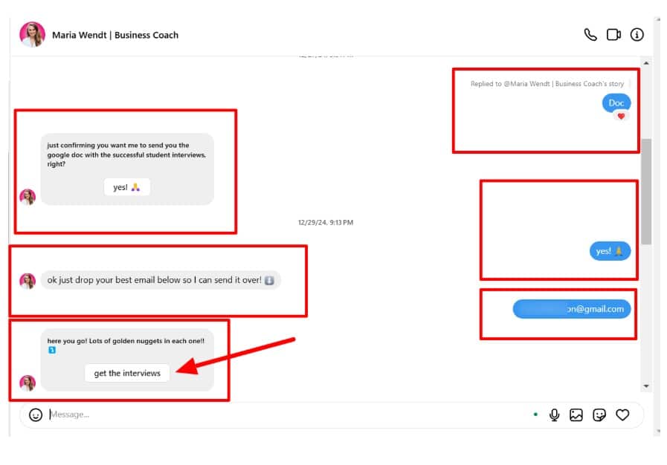Start a video call in chat header

click(613, 35)
